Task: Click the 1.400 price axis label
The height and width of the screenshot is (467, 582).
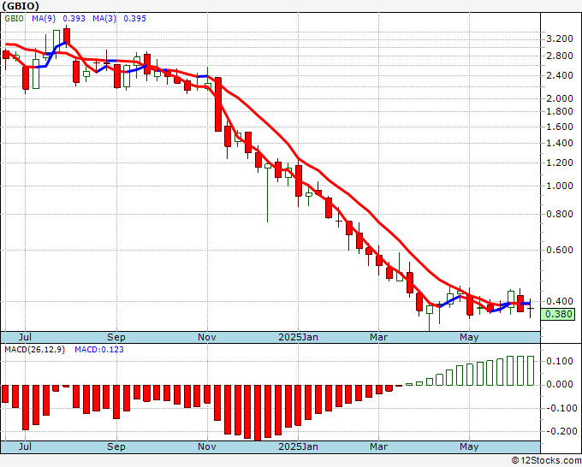Action: click(560, 143)
